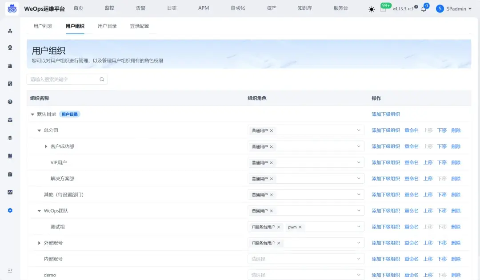Open the 知识库 top menu

click(305, 8)
